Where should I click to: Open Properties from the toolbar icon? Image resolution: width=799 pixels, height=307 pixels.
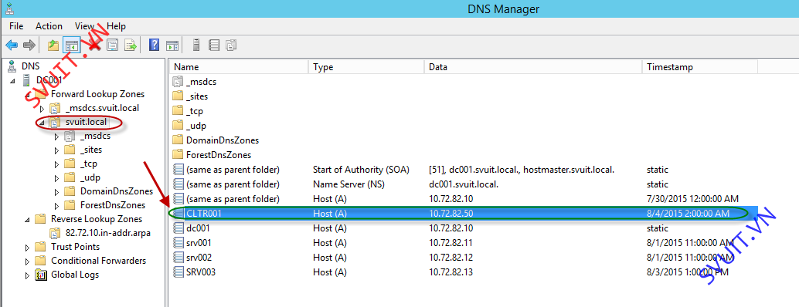click(x=112, y=46)
